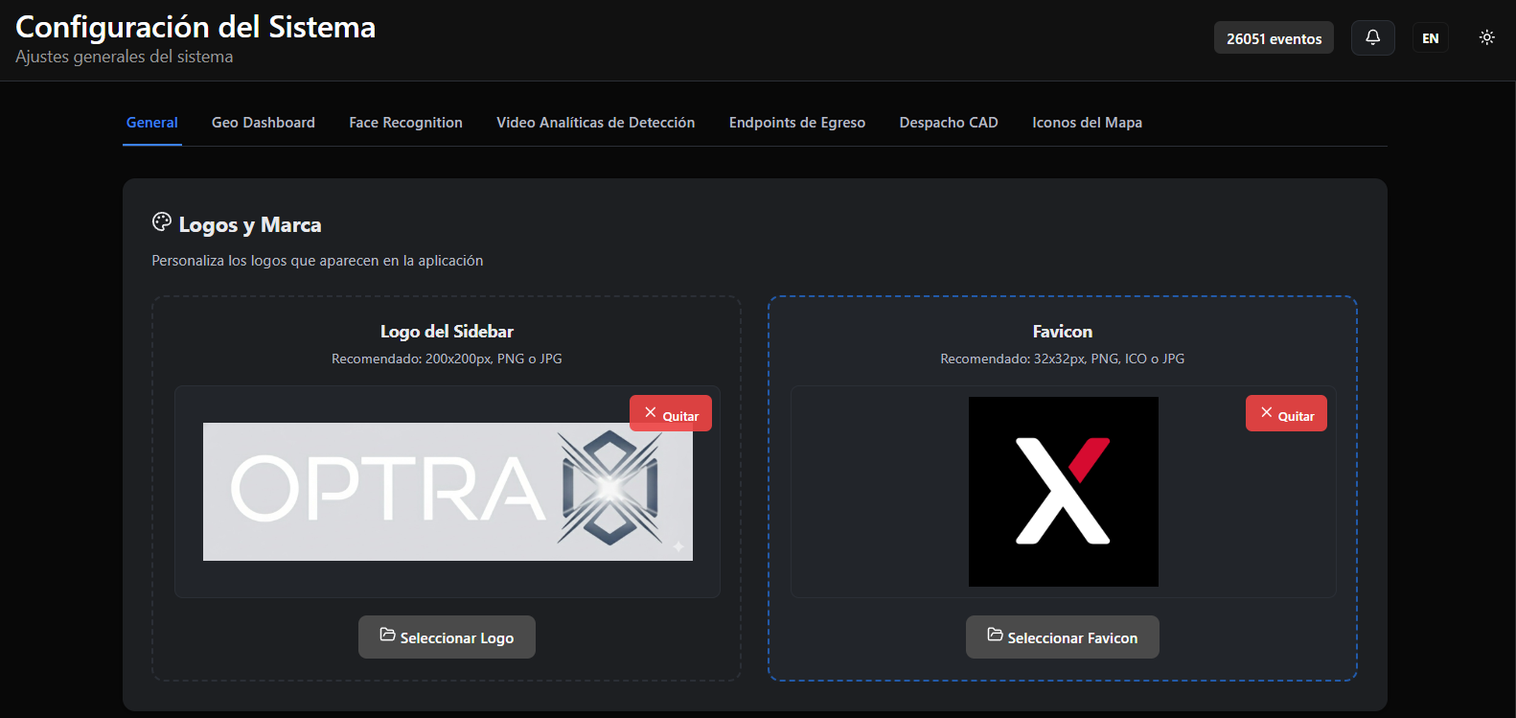Click the Seleccionar Logo button
This screenshot has height=718, width=1516.
tap(447, 637)
